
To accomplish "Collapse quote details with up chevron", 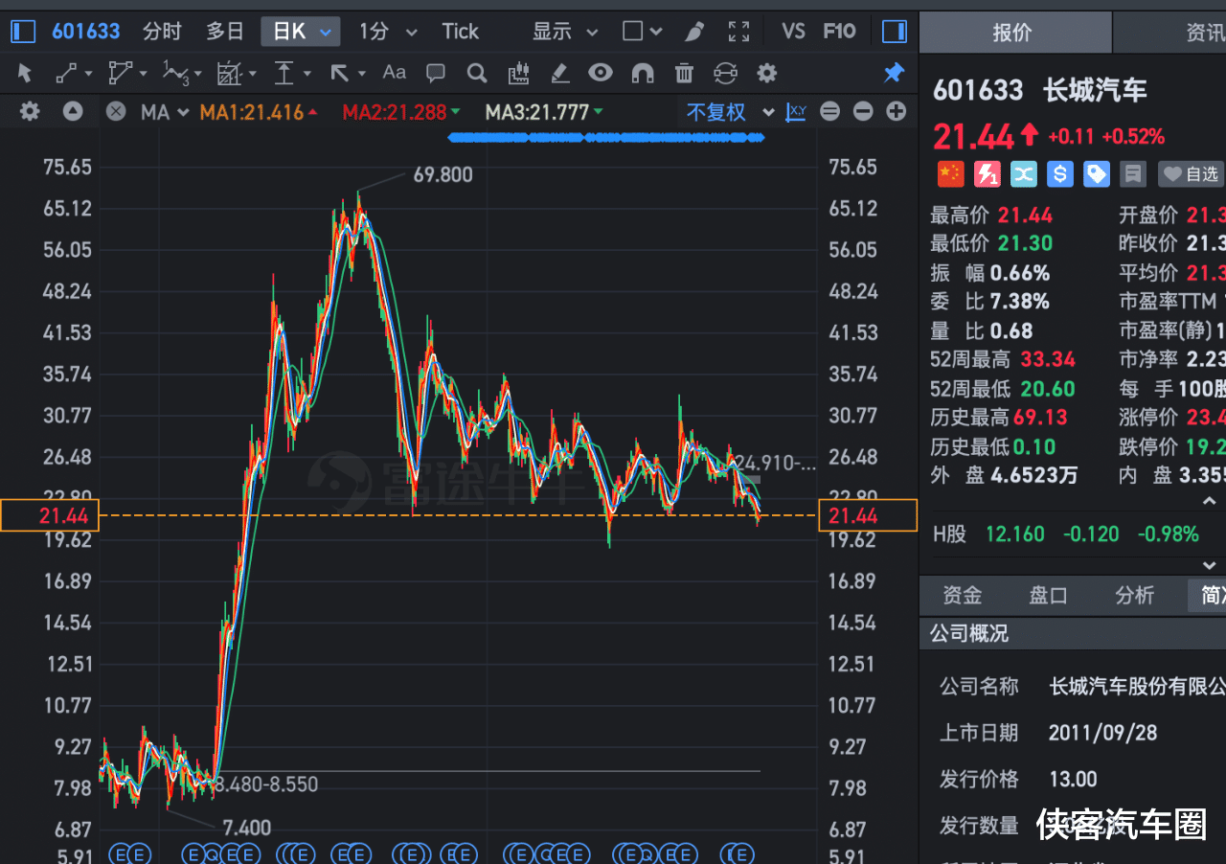I will tap(1210, 501).
